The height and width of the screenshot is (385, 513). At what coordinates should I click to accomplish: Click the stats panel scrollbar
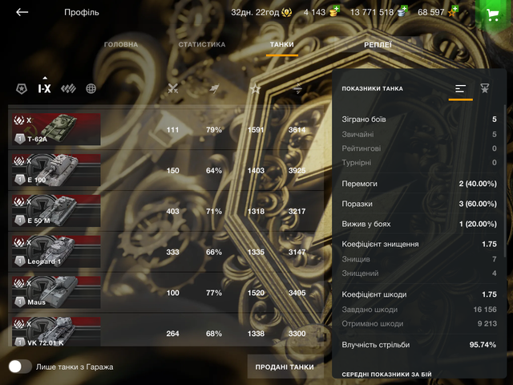coord(505,180)
